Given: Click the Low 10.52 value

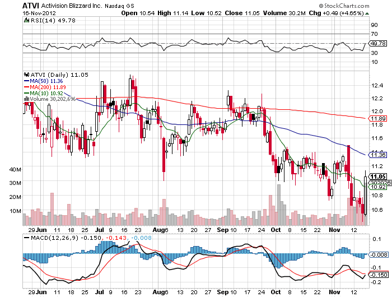Looking at the screenshot, I should 206,13.
